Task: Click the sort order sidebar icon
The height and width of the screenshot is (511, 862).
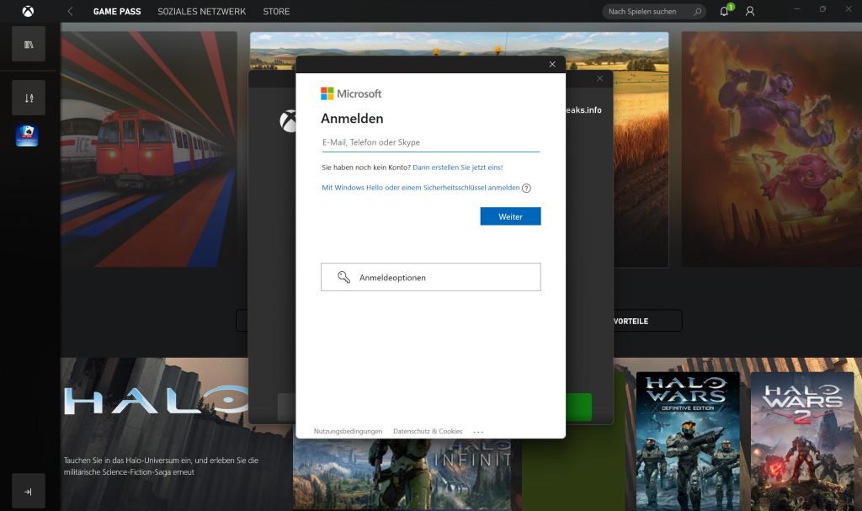Action: pyautogui.click(x=29, y=98)
